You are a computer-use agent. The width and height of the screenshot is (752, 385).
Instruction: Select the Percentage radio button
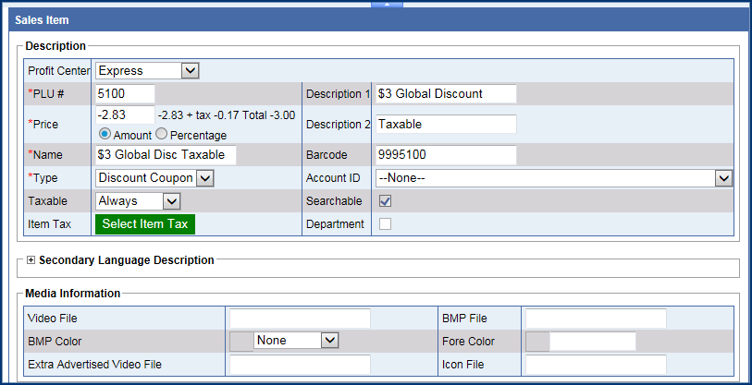point(161,135)
